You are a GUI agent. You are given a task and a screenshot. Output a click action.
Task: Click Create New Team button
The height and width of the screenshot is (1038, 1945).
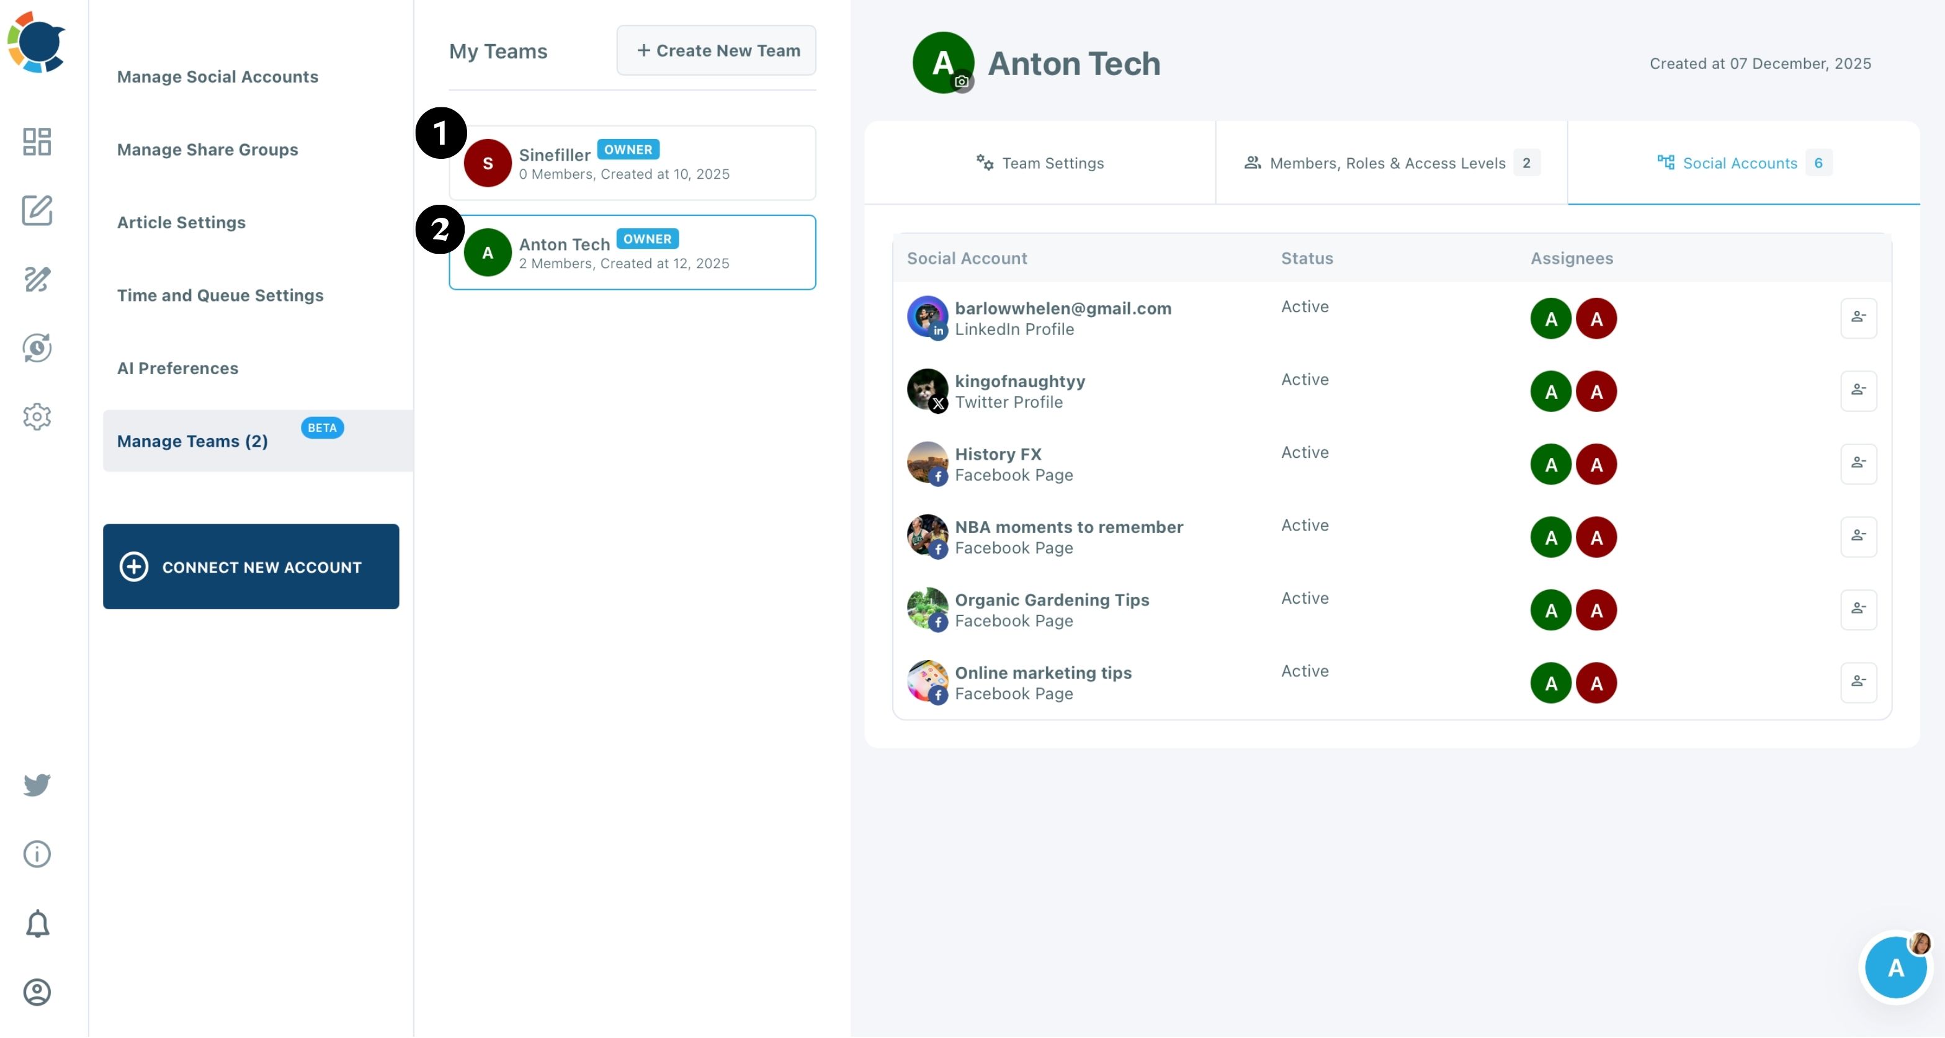tap(716, 50)
